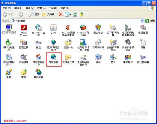This screenshot has width=157, height=124.
Task: Open the 查看(V) menu
Action: tap(30, 8)
